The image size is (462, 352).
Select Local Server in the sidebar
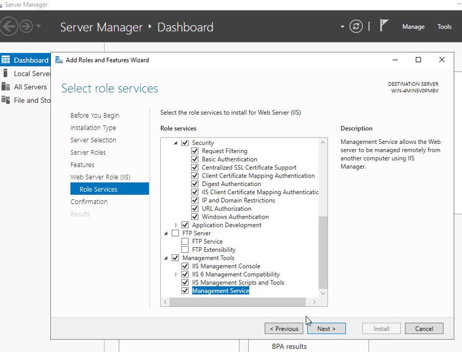(x=25, y=73)
